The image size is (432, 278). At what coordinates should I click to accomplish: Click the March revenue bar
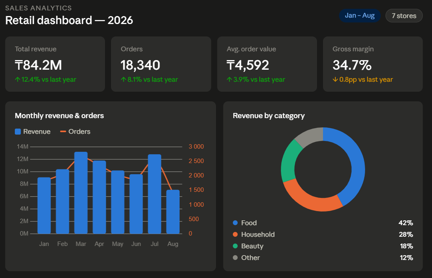coord(81,193)
